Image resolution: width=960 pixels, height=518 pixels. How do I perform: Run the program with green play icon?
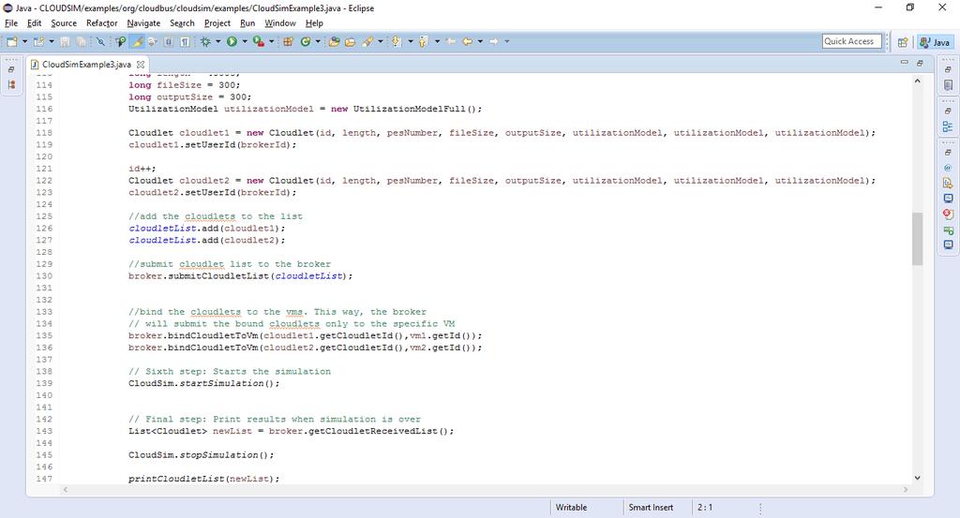tap(232, 41)
